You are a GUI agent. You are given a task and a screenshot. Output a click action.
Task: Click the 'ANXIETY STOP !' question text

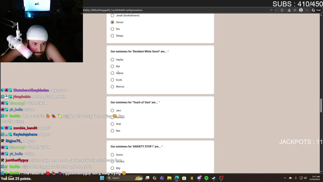136,147
